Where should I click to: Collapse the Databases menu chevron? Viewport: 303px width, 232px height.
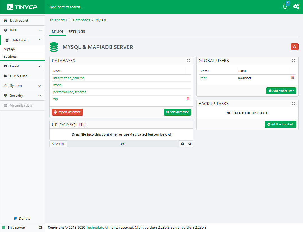pos(40,40)
